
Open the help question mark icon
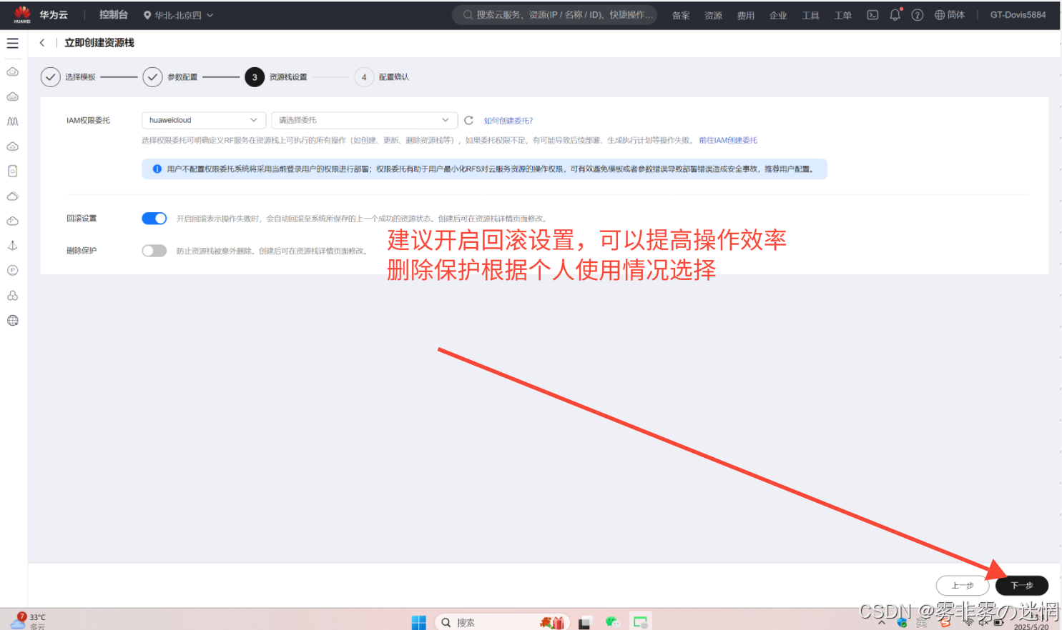pos(918,14)
